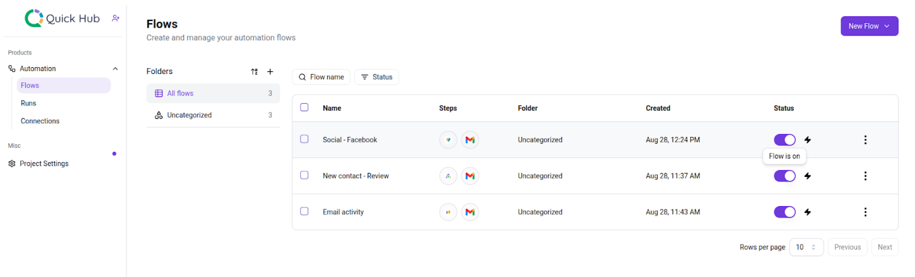Open three-dot menu for Social - Facebook
The width and height of the screenshot is (915, 277).
point(865,140)
